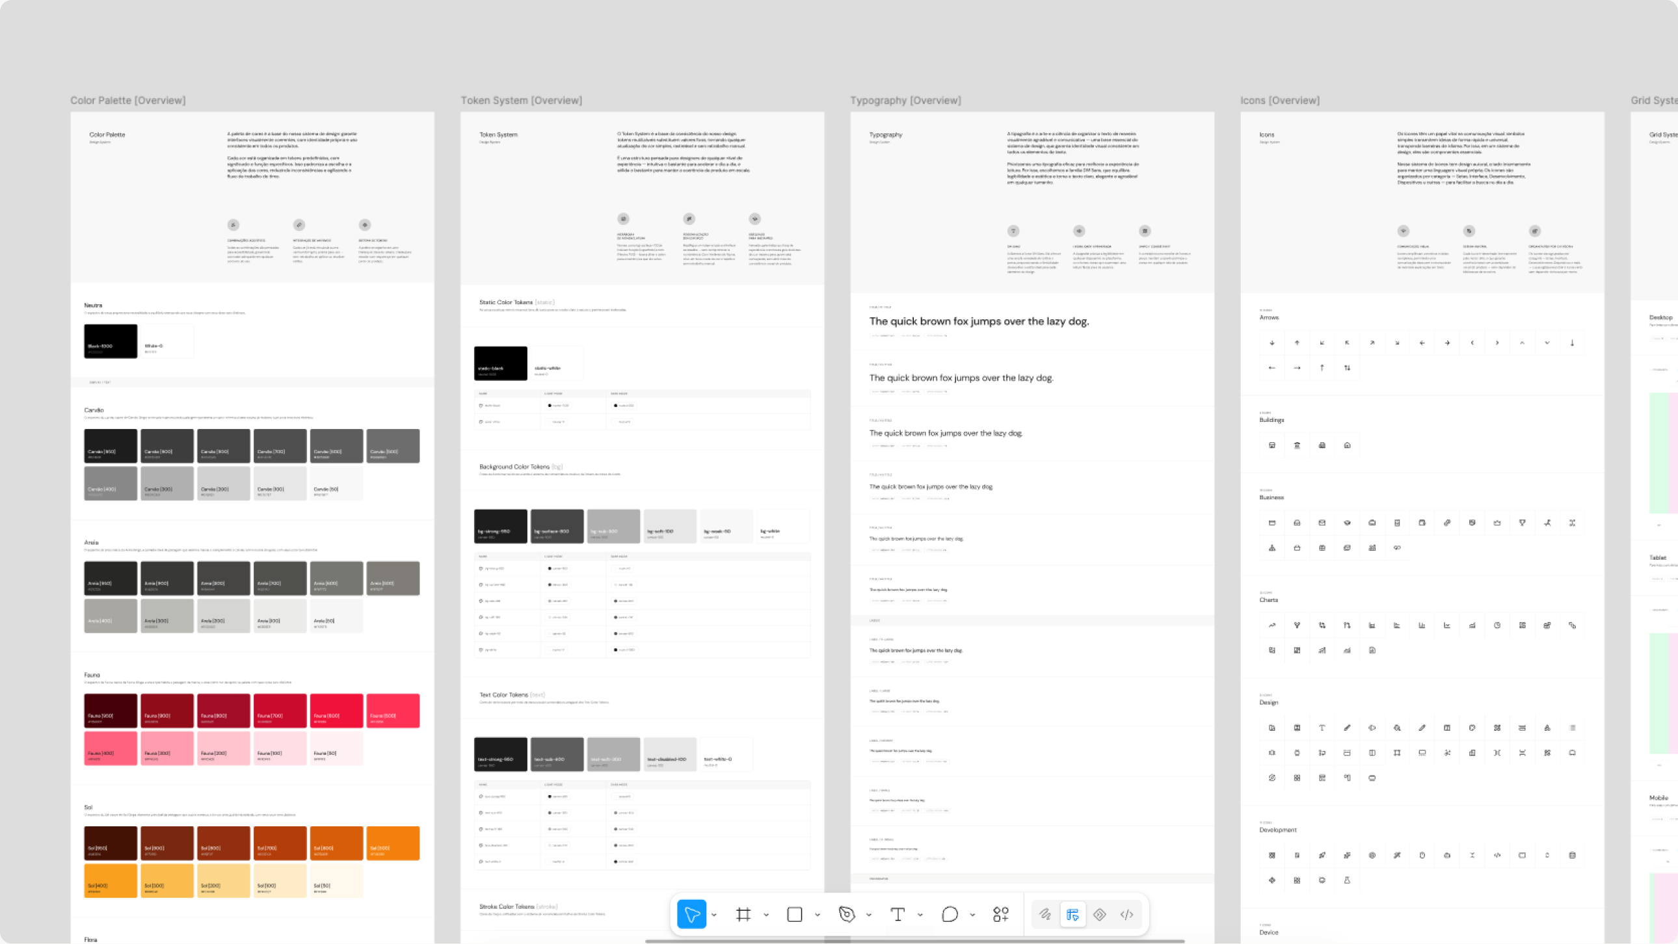Click the diagonal down-left arrow icon
This screenshot has height=944, width=1678.
tap(1322, 343)
